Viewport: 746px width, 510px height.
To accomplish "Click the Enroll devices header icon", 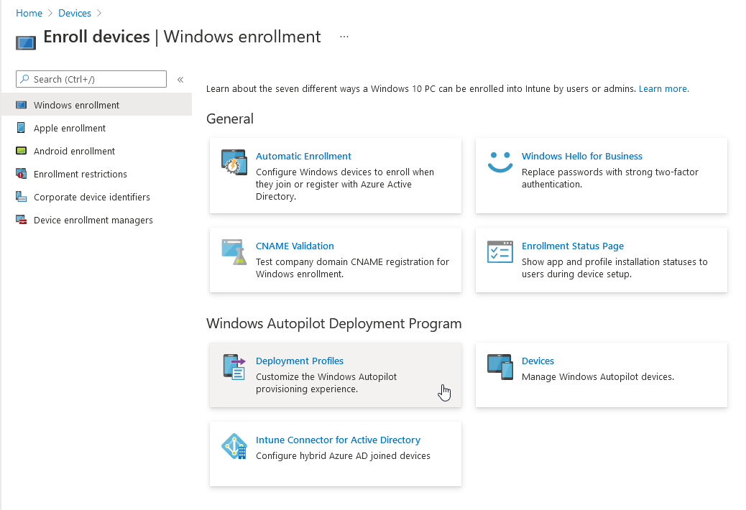I will pyautogui.click(x=26, y=42).
